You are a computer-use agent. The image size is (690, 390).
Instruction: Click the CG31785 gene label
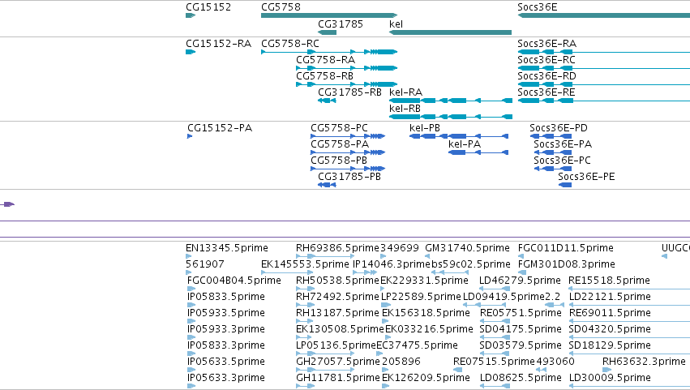341,24
